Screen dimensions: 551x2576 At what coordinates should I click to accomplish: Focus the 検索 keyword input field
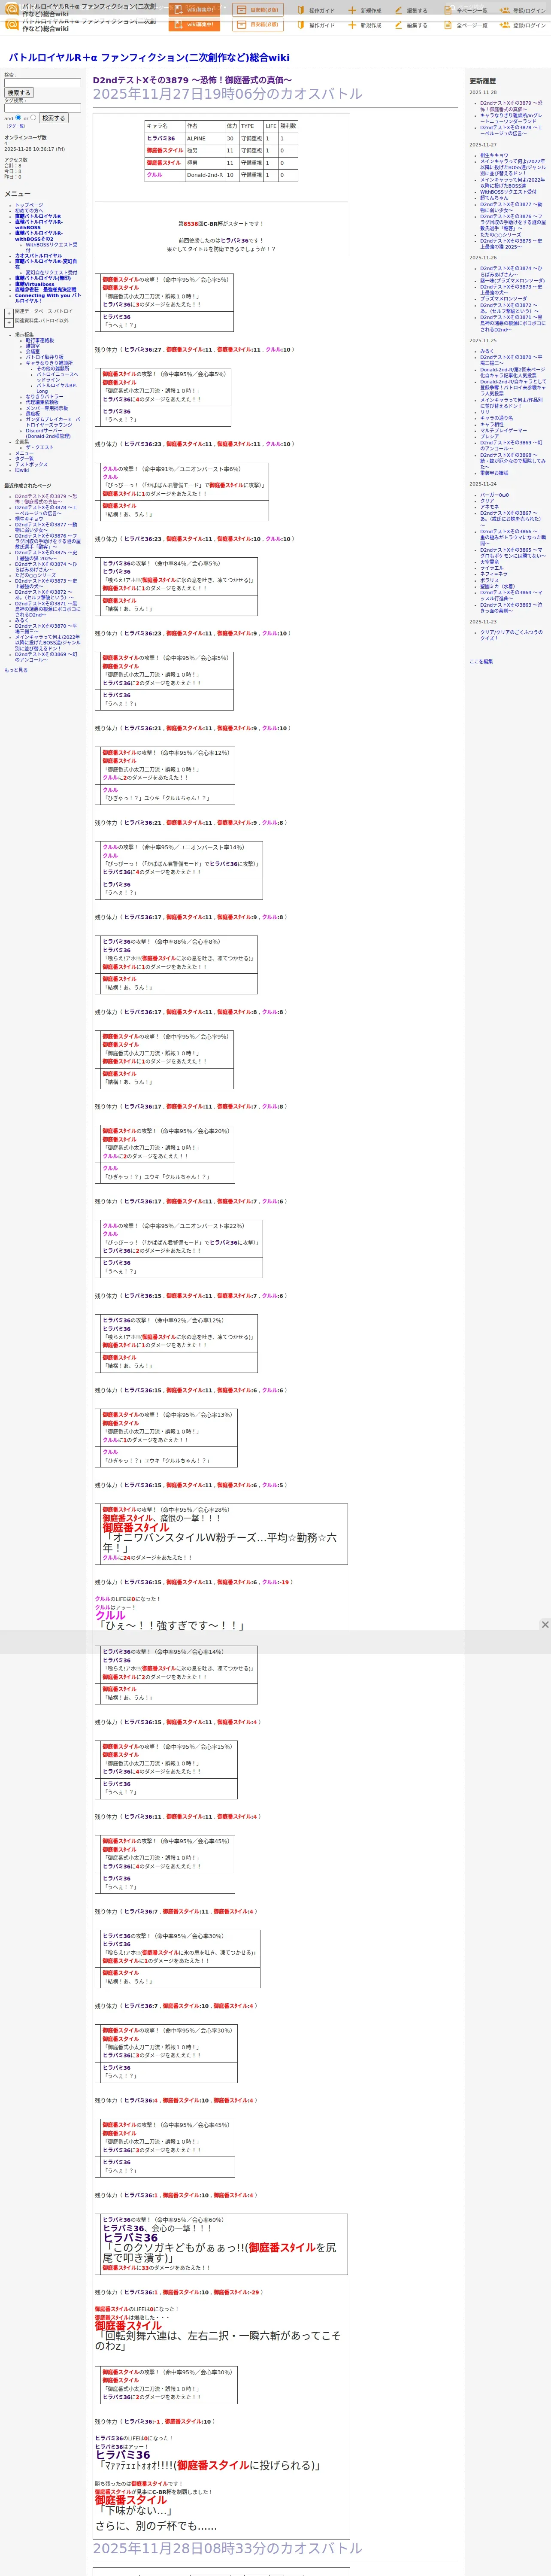[x=42, y=83]
